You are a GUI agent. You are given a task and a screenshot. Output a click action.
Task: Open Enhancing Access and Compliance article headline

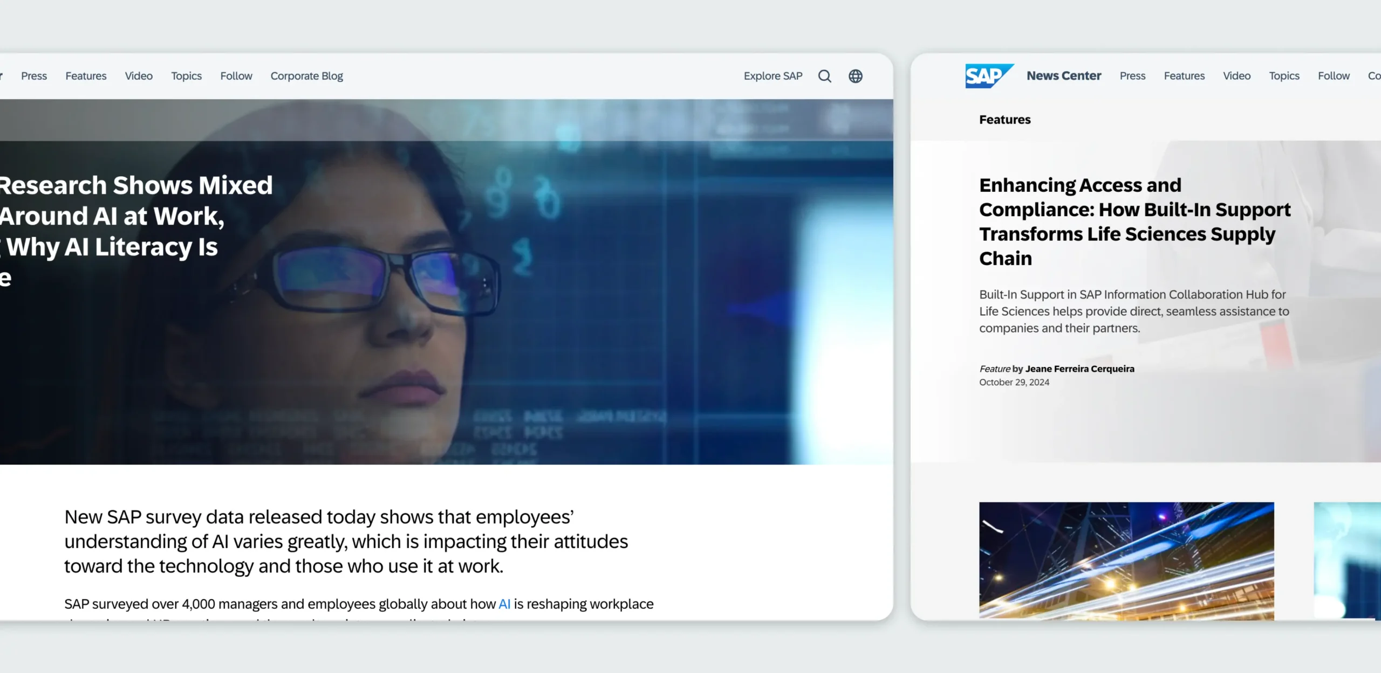point(1135,221)
